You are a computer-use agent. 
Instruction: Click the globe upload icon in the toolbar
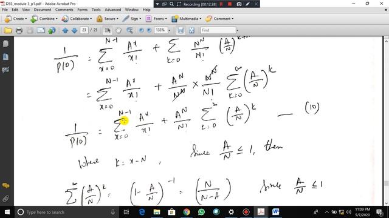pos(52,30)
